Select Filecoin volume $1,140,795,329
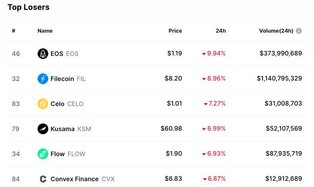The width and height of the screenshot is (314, 187). [280, 78]
